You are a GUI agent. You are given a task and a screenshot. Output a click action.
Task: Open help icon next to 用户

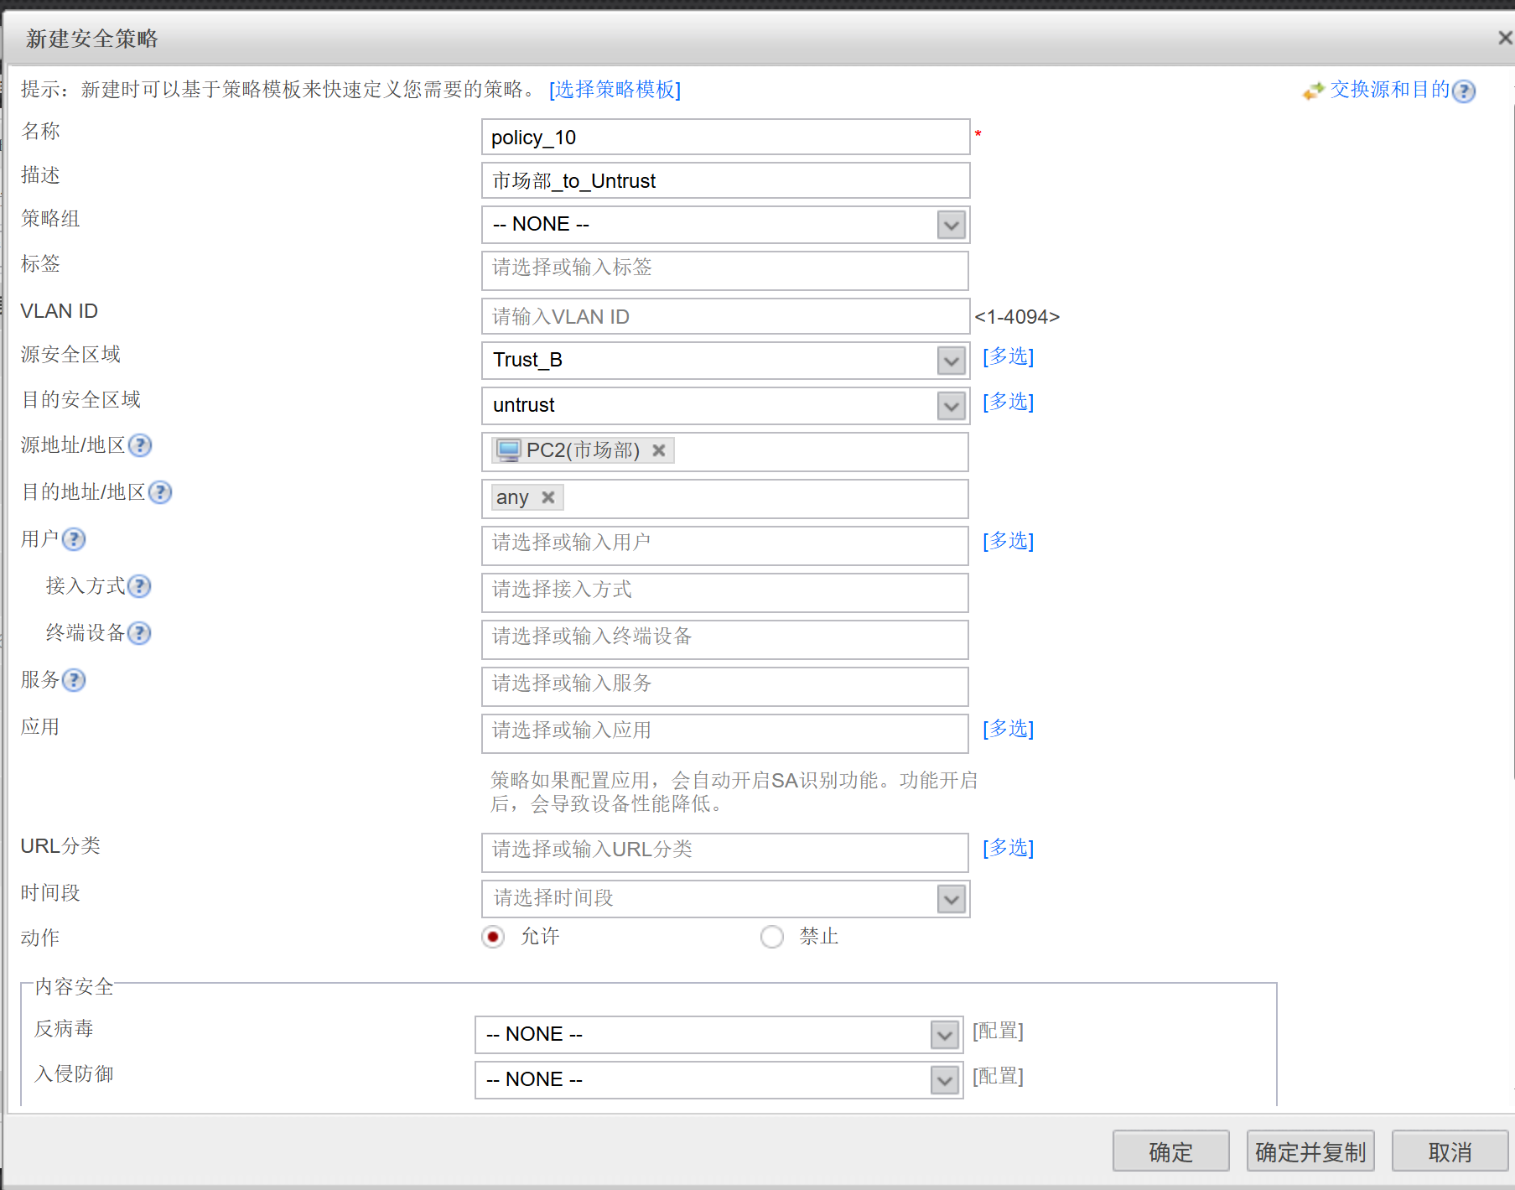[x=74, y=539]
